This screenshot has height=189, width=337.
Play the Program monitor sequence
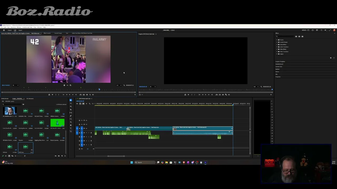(206, 94)
